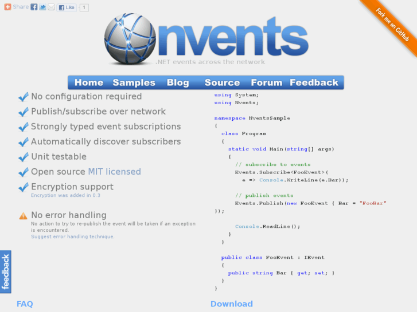This screenshot has width=417, height=312.
Task: Open the FAQ link
Action: coord(25,304)
